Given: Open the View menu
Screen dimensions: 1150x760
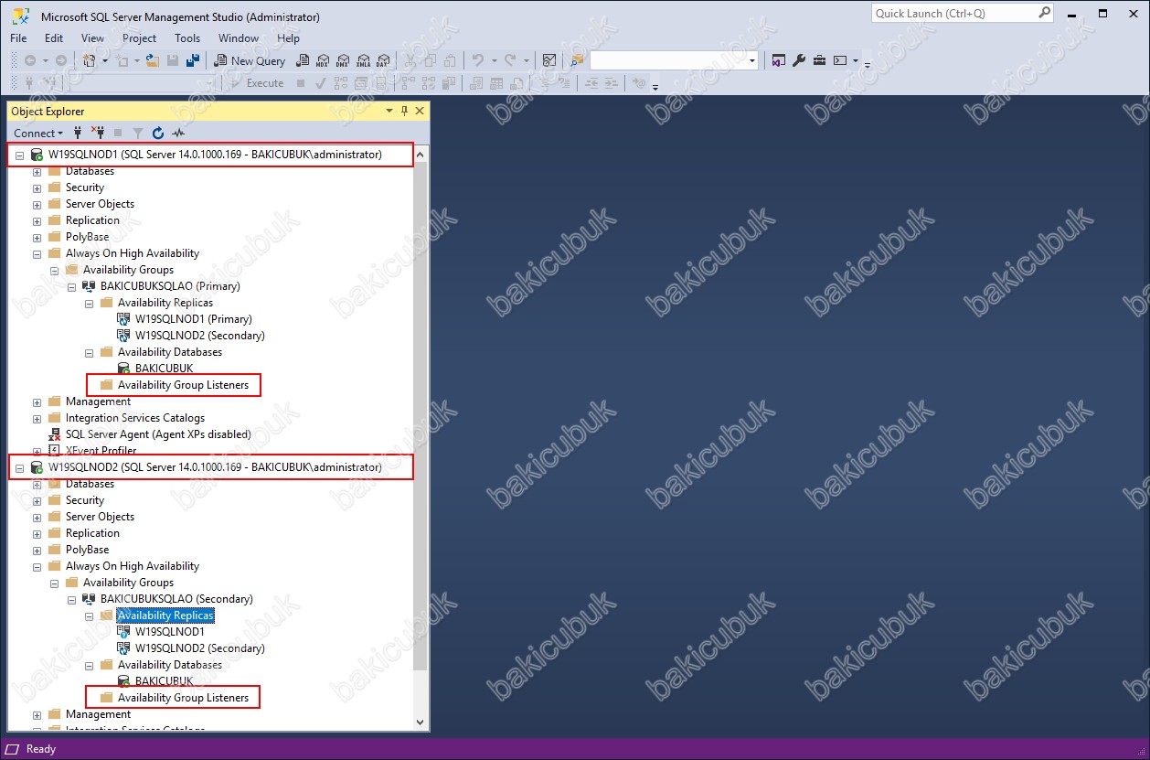Looking at the screenshot, I should (x=92, y=38).
